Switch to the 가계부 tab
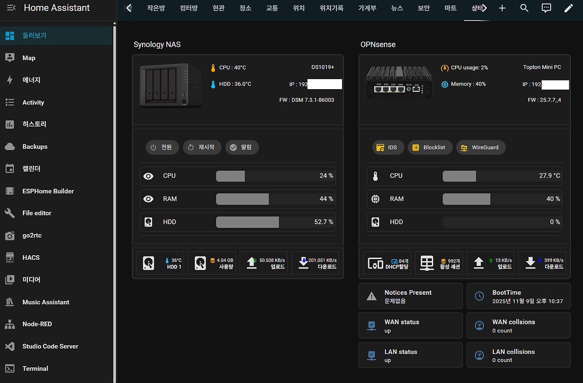Viewport: 583px width, 383px height. point(368,8)
